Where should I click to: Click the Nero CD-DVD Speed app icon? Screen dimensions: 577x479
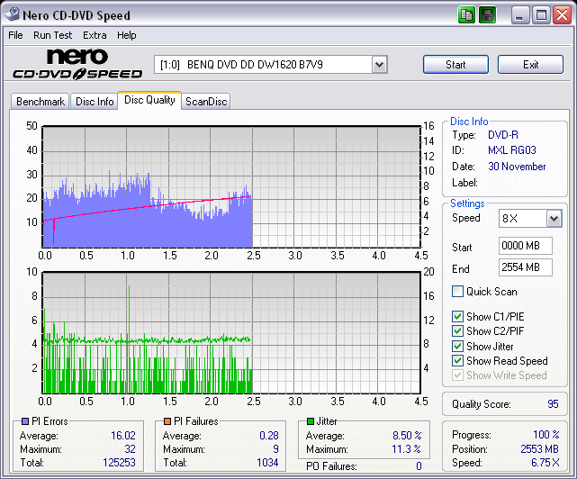click(x=13, y=15)
